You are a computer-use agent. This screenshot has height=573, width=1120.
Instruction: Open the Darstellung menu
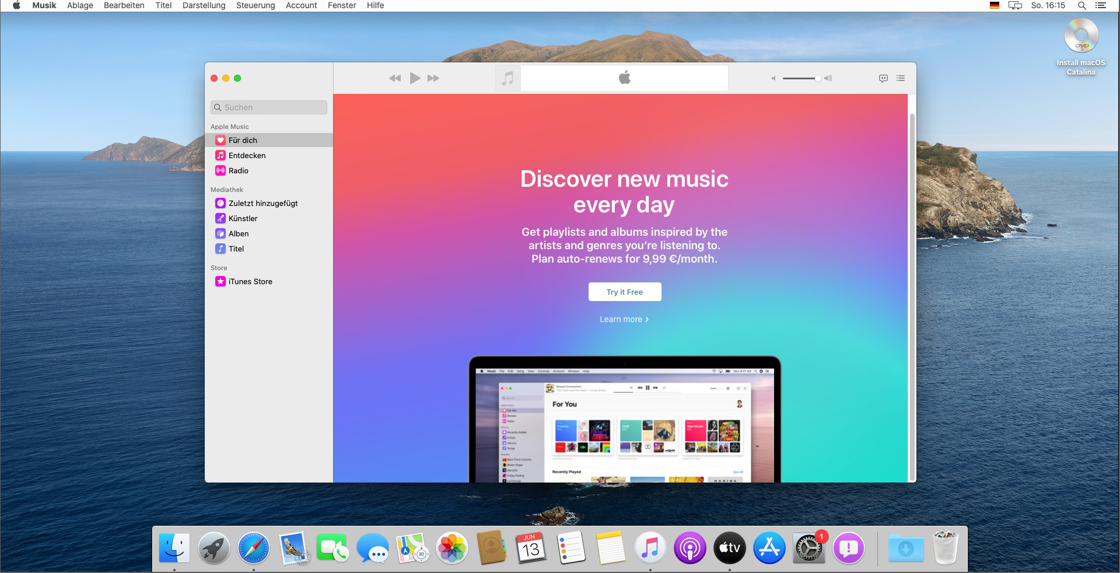point(204,5)
